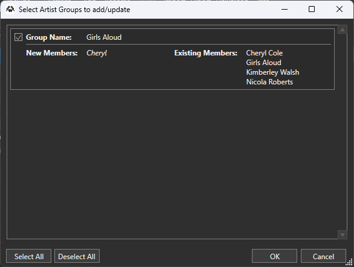Click the scroll down arrow
Image resolution: width=354 pixels, height=267 pixels.
click(343, 235)
